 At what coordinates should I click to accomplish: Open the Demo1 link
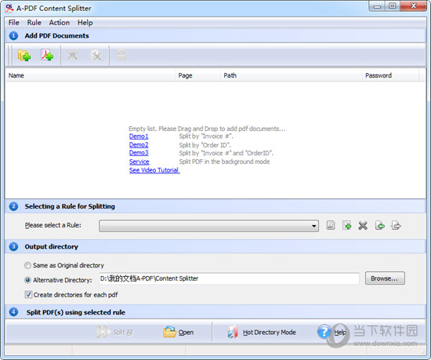139,136
